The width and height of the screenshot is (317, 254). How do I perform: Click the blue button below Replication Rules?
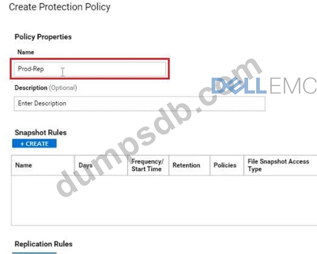pos(34,253)
